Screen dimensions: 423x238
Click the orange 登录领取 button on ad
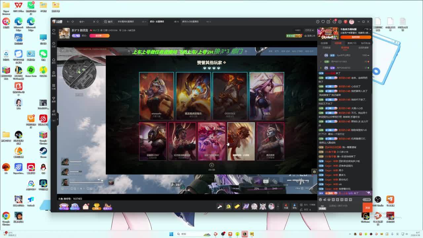tap(355, 37)
